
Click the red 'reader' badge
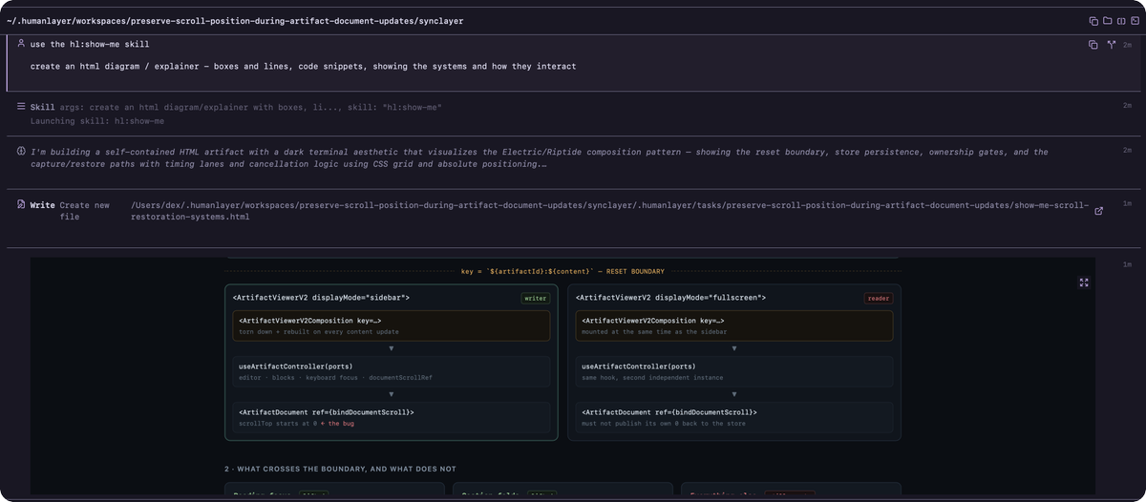(x=879, y=299)
